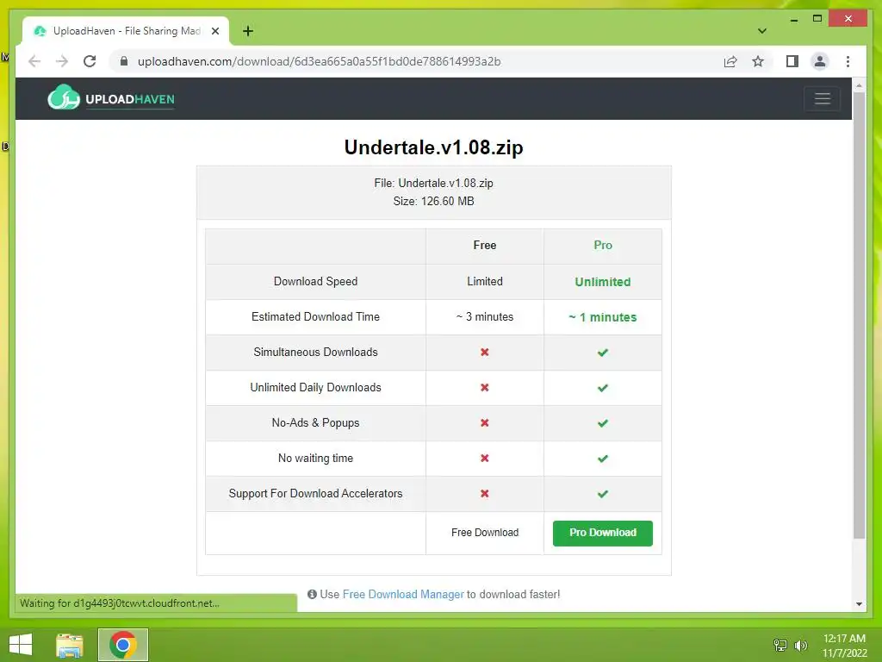This screenshot has height=662, width=882.
Task: Open the Chrome side panel
Action: [x=792, y=61]
